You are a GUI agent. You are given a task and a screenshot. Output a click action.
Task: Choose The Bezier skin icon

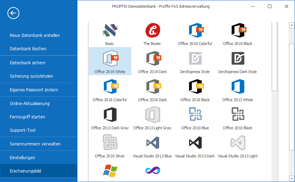click(x=152, y=30)
